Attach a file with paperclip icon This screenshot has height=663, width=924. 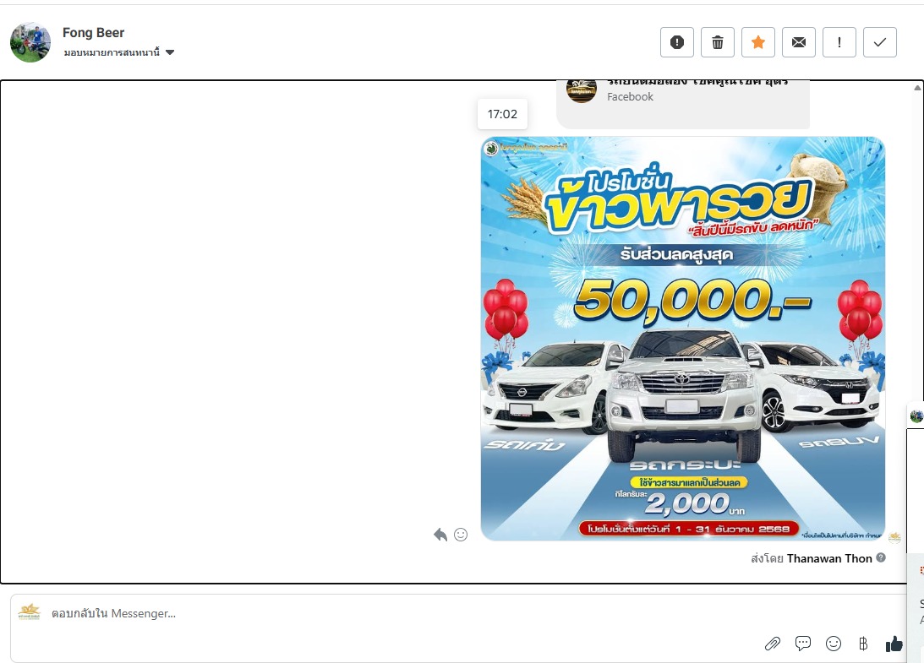(x=773, y=644)
